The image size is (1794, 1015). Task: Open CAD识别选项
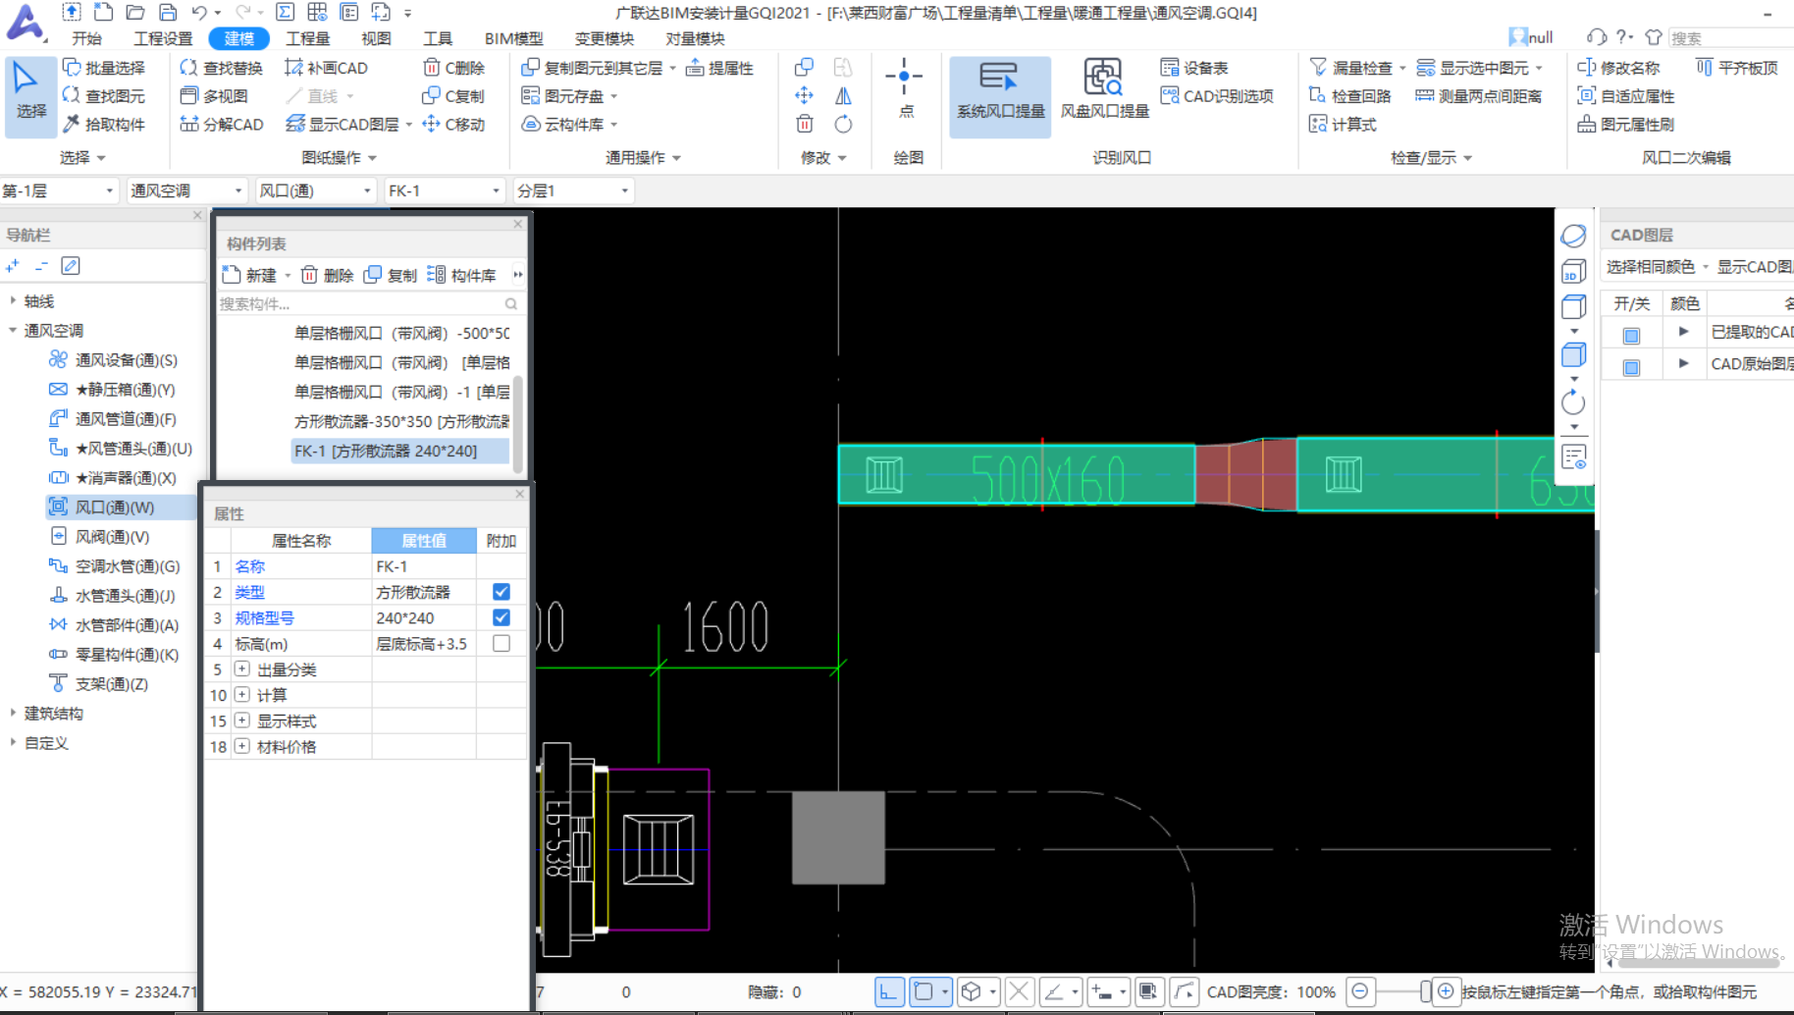(1217, 96)
